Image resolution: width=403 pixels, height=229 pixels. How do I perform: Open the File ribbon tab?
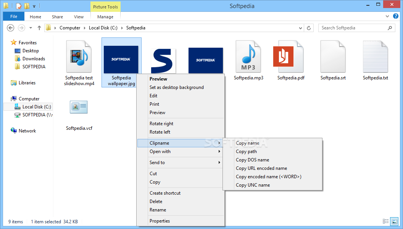coord(14,16)
